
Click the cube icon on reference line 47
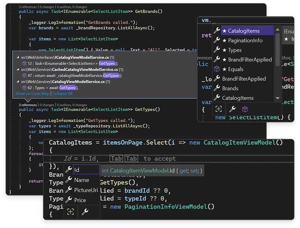[24, 76]
